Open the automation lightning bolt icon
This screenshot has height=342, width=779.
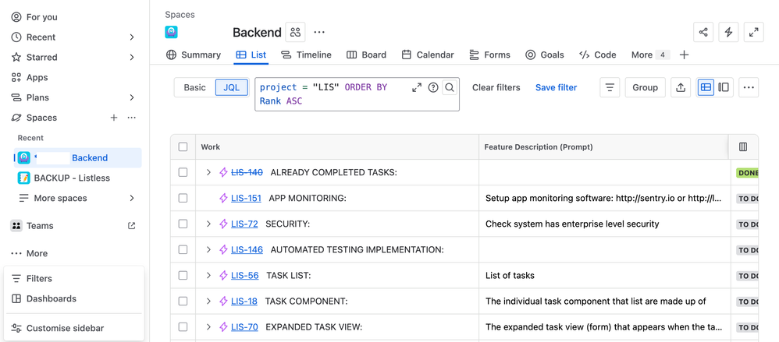(728, 32)
